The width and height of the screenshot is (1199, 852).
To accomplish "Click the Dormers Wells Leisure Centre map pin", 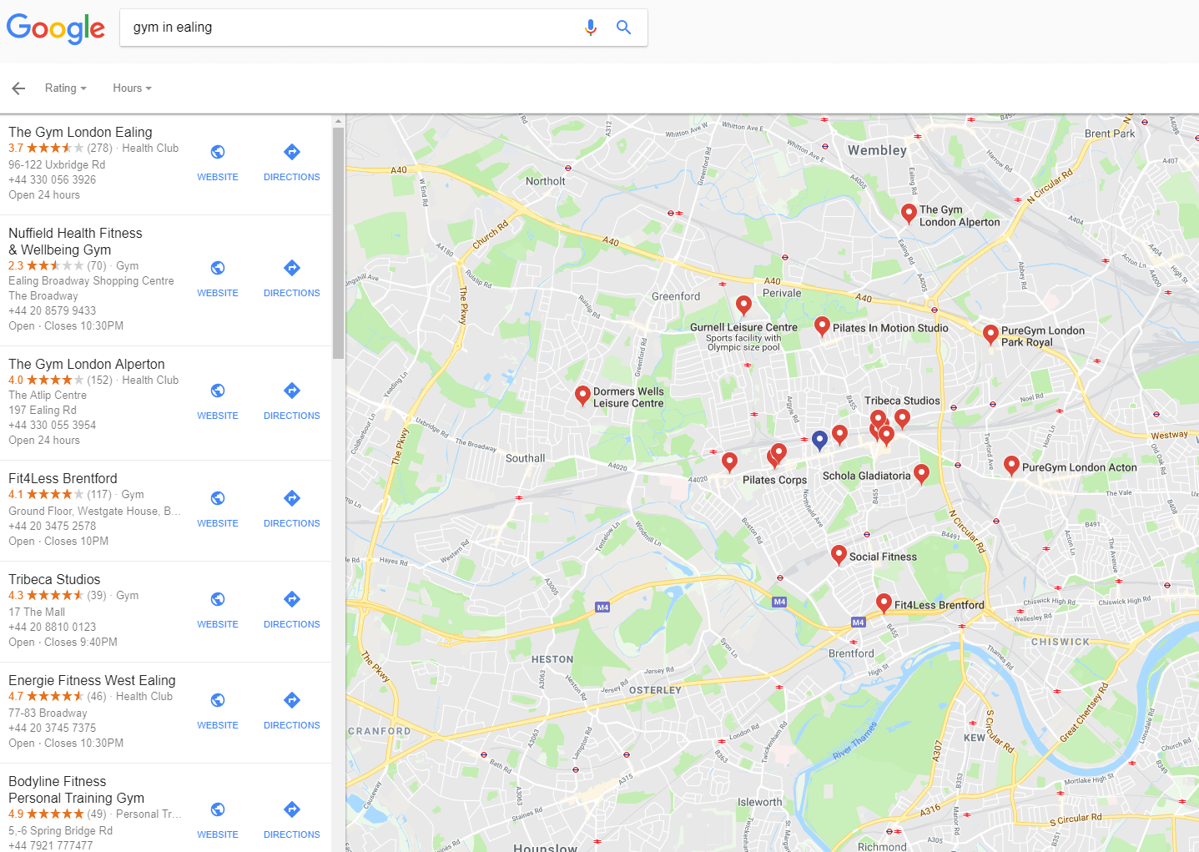I will [x=582, y=395].
